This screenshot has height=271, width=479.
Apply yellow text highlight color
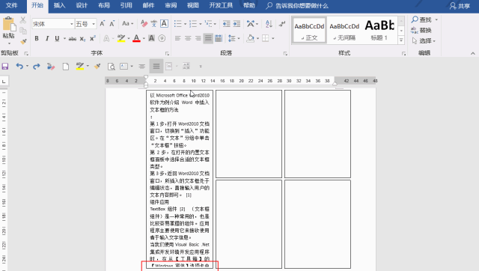[121, 38]
